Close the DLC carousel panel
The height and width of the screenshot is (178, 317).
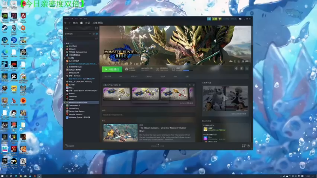point(193,85)
